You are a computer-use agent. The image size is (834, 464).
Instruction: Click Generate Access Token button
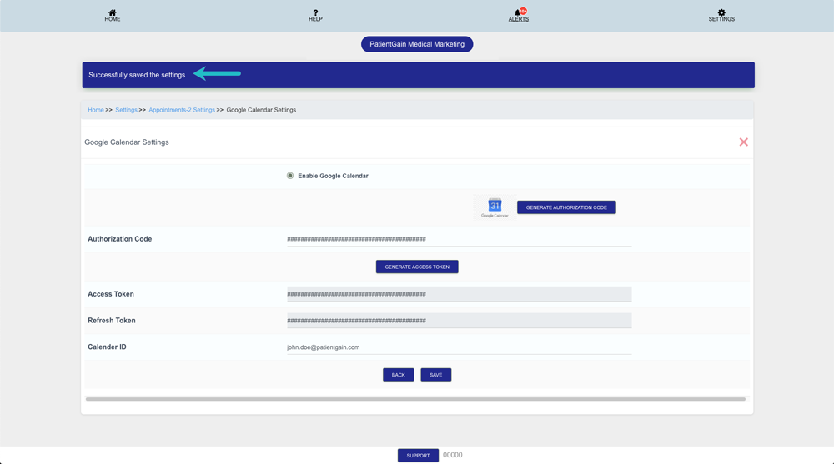point(417,267)
